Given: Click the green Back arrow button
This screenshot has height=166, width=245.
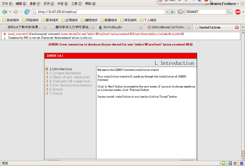Looking at the screenshot, I should tap(5, 12).
